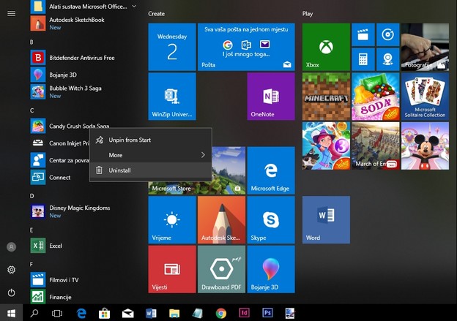
Task: Open the OneNote tile
Action: (271, 97)
